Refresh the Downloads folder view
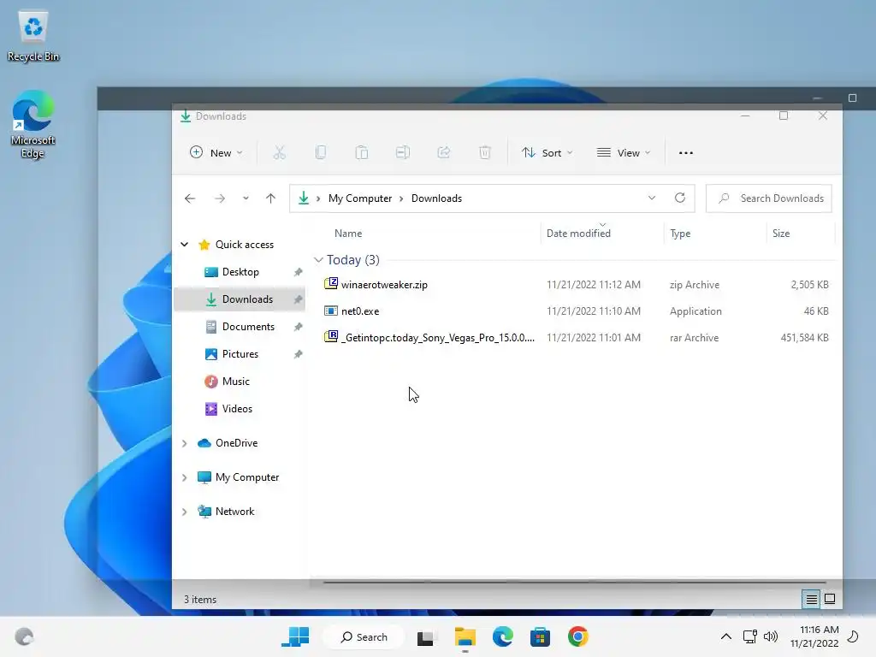 click(680, 198)
